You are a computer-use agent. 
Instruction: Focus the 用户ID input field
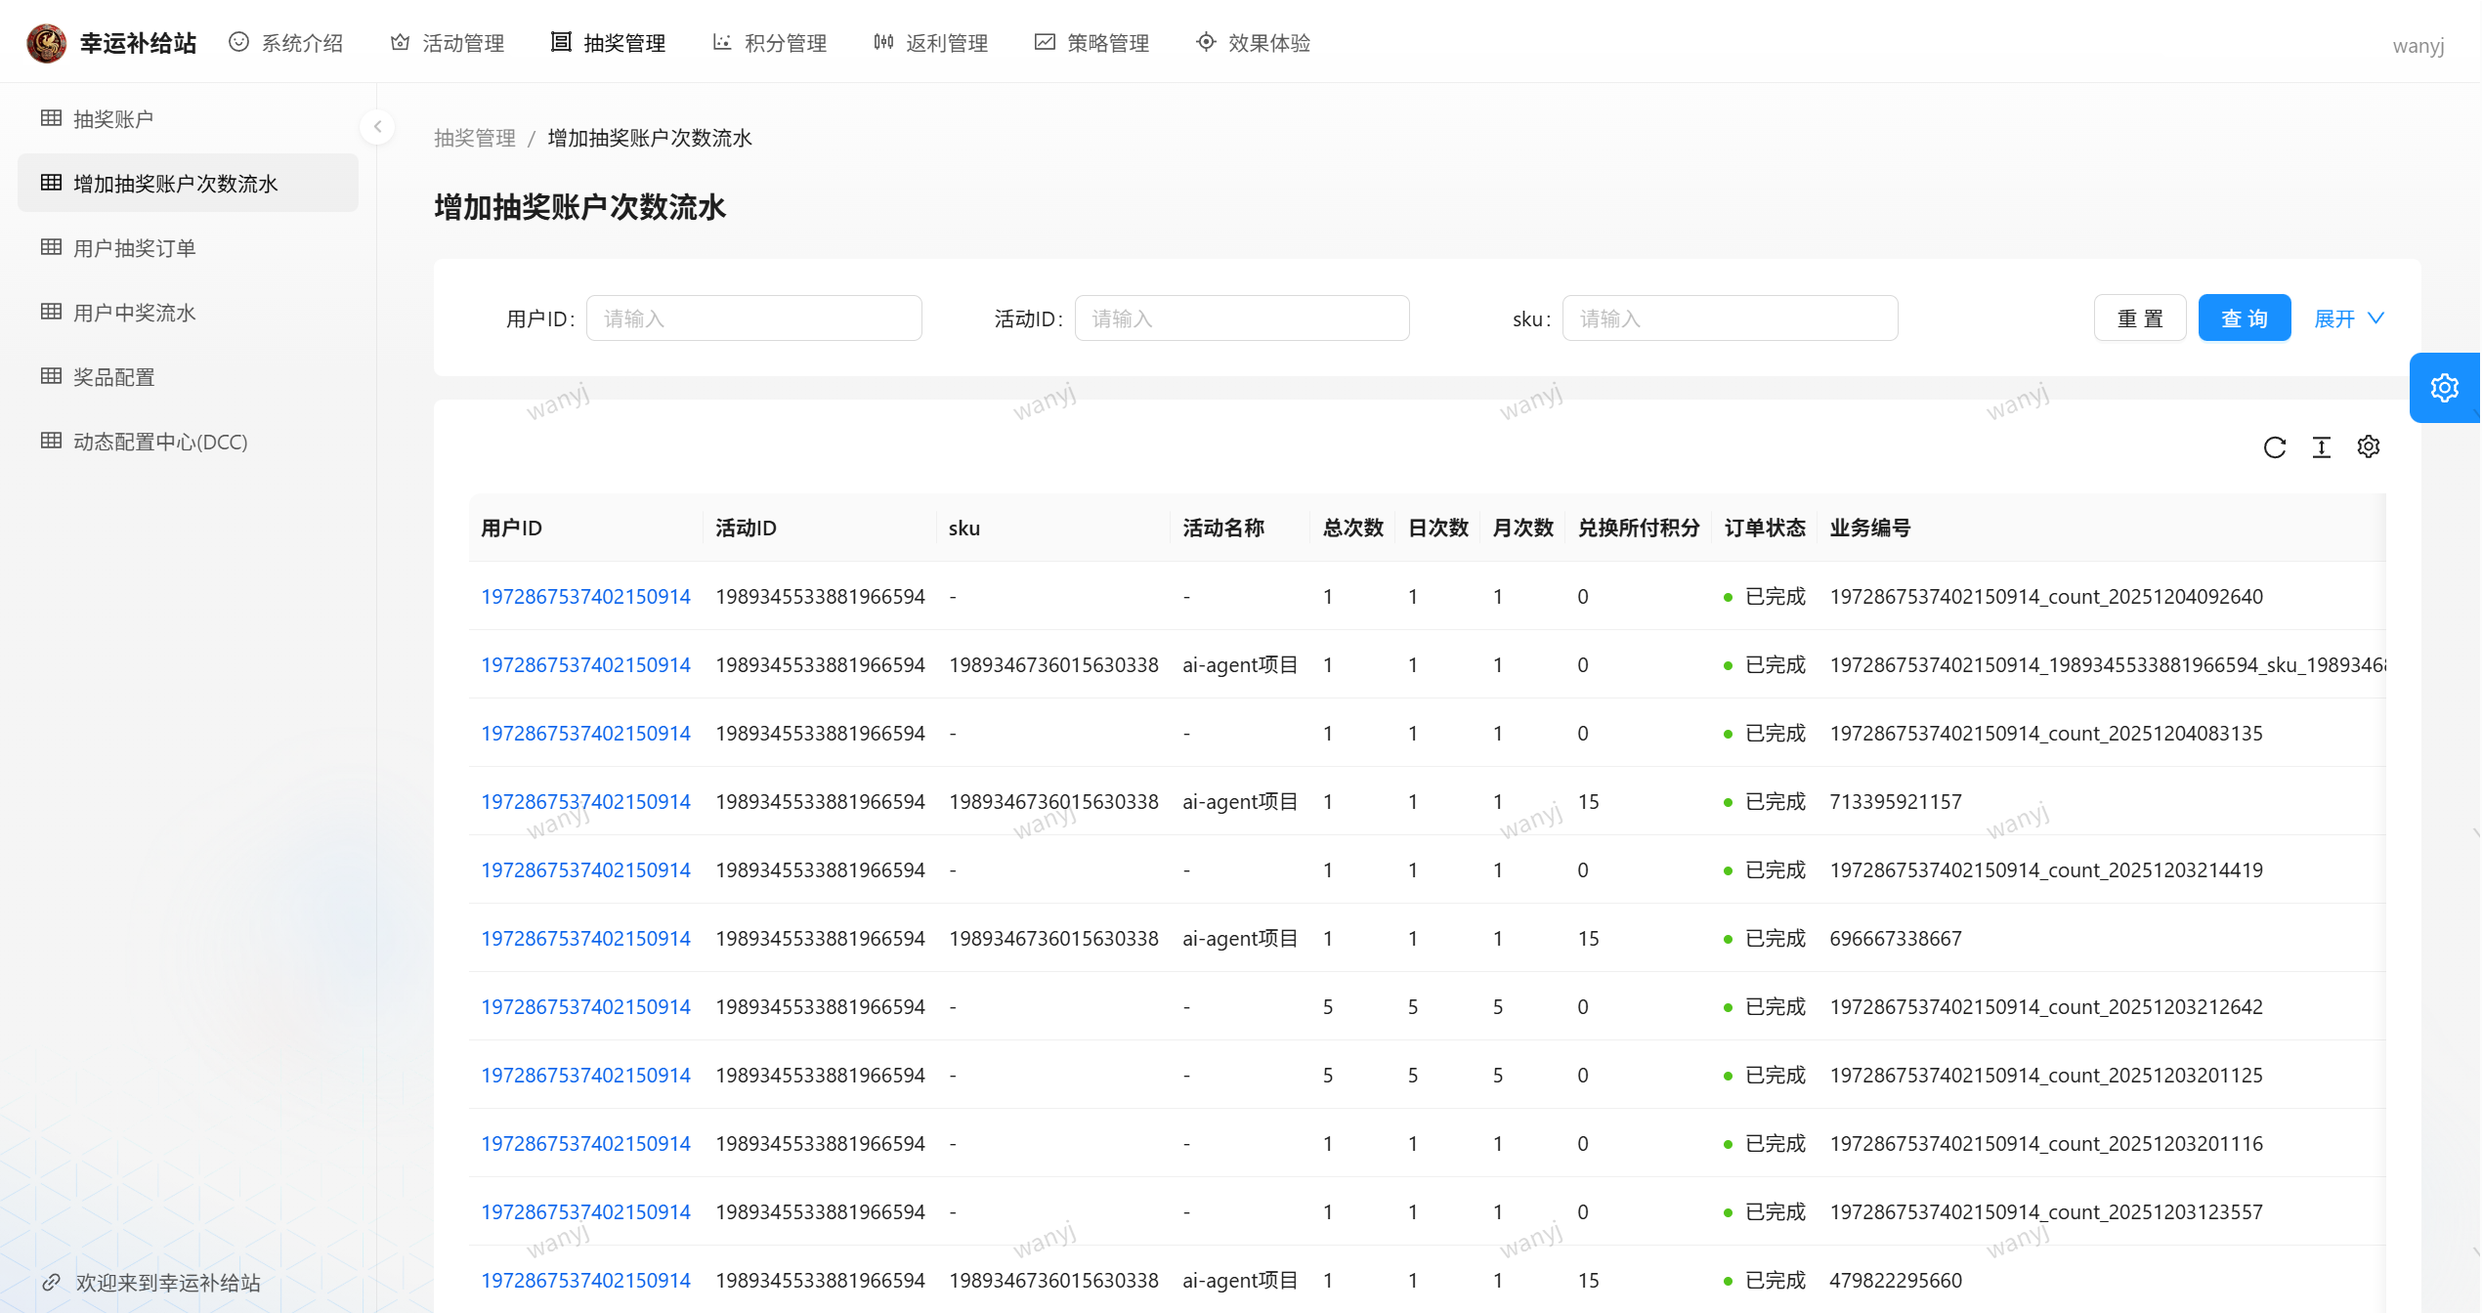coord(753,318)
